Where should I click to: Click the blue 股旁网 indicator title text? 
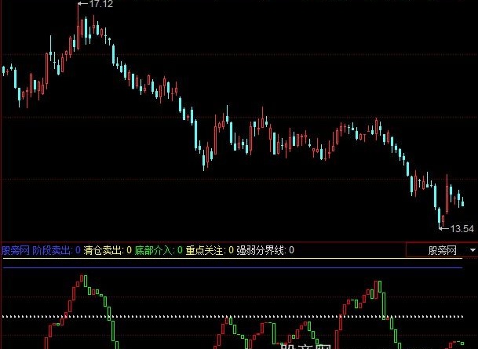16,250
